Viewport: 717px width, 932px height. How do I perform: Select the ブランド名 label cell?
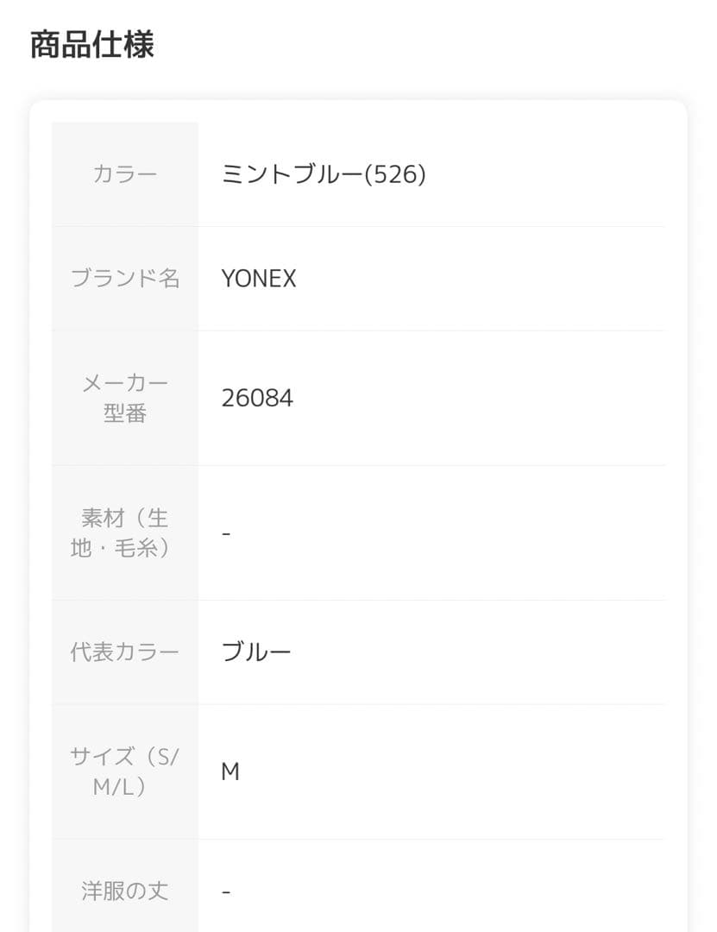pyautogui.click(x=125, y=278)
